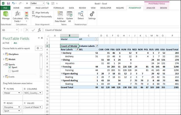
Task: Collapse the Archery row group
Action: coord(62,53)
